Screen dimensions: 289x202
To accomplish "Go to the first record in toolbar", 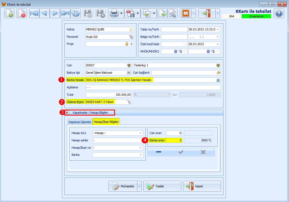I will pos(34,13).
